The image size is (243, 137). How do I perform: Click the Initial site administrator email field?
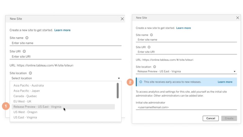pyautogui.click(x=186, y=107)
